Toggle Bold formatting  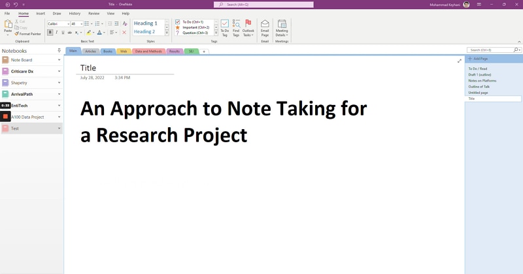(x=50, y=33)
